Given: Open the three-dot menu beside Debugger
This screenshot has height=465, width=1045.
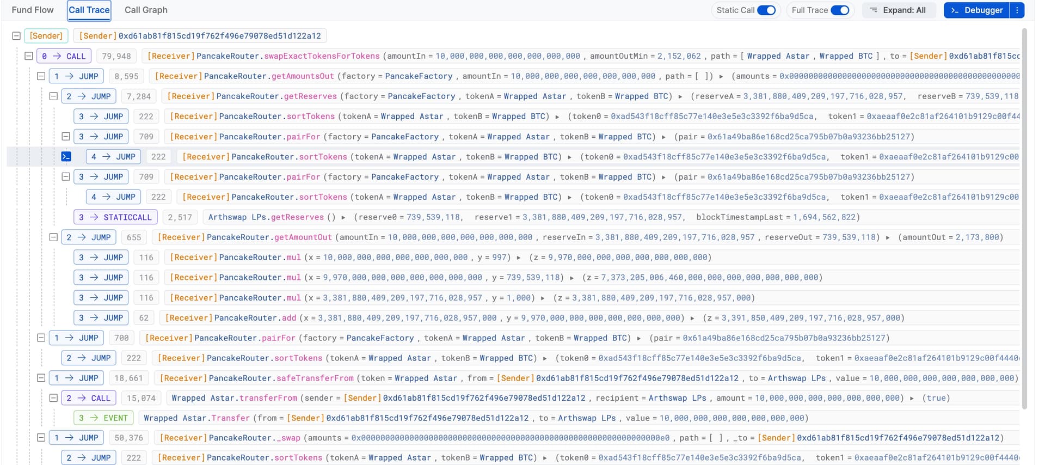Looking at the screenshot, I should [x=1017, y=10].
